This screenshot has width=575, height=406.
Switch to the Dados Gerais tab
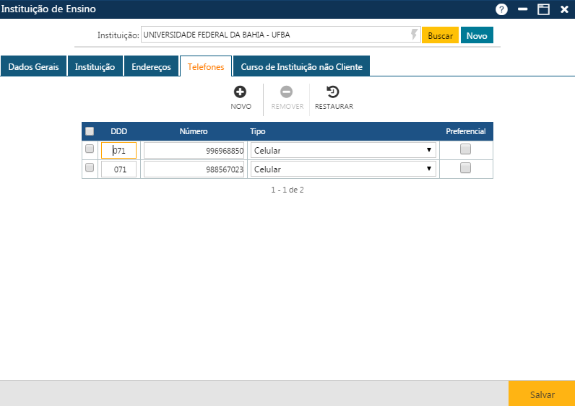tap(33, 66)
